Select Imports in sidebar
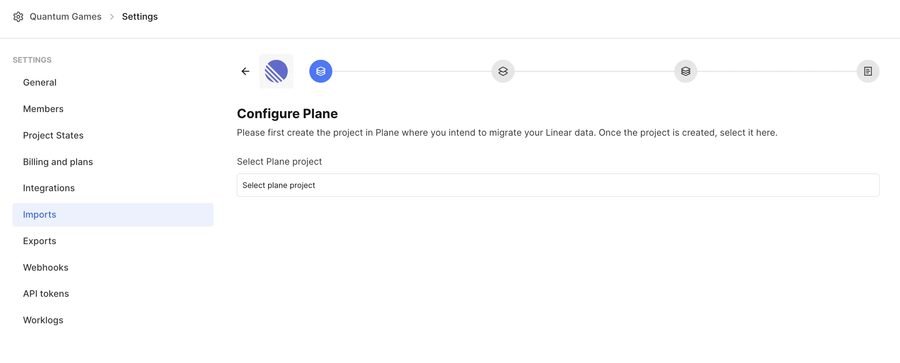 [x=113, y=214]
